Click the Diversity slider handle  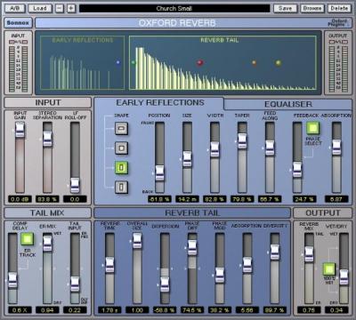[x=275, y=252]
